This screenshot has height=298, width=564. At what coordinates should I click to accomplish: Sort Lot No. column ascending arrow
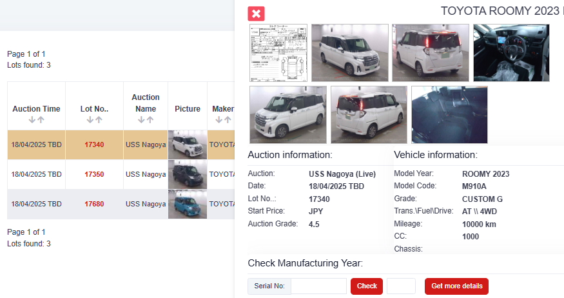(99, 120)
